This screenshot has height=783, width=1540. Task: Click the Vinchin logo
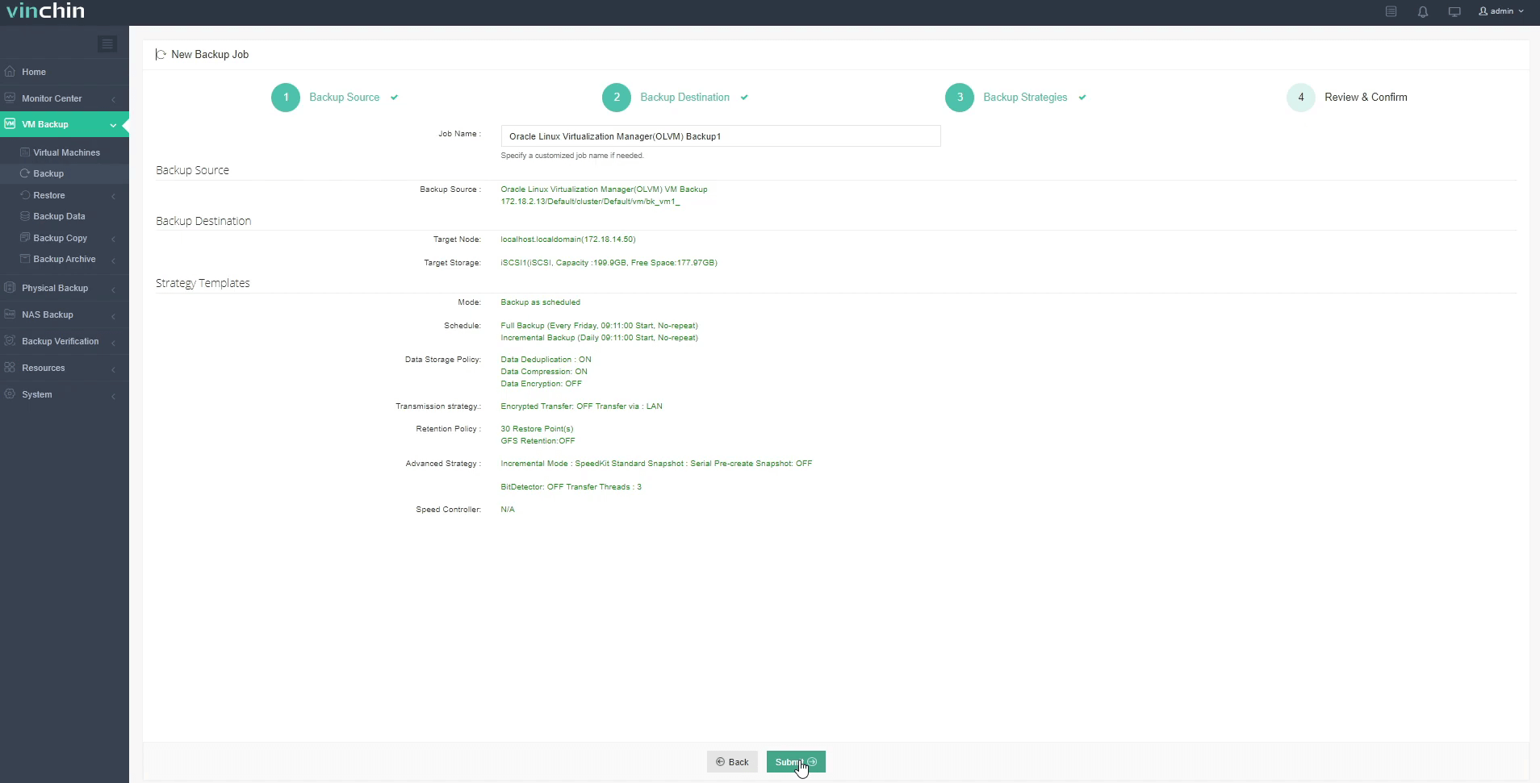tap(45, 11)
